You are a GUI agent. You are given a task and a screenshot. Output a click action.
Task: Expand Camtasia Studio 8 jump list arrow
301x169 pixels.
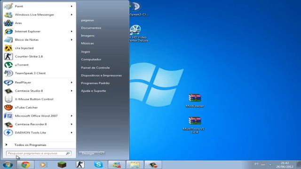pos(71,91)
